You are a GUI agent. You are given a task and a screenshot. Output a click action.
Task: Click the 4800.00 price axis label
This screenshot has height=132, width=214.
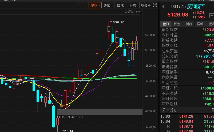coord(151,66)
